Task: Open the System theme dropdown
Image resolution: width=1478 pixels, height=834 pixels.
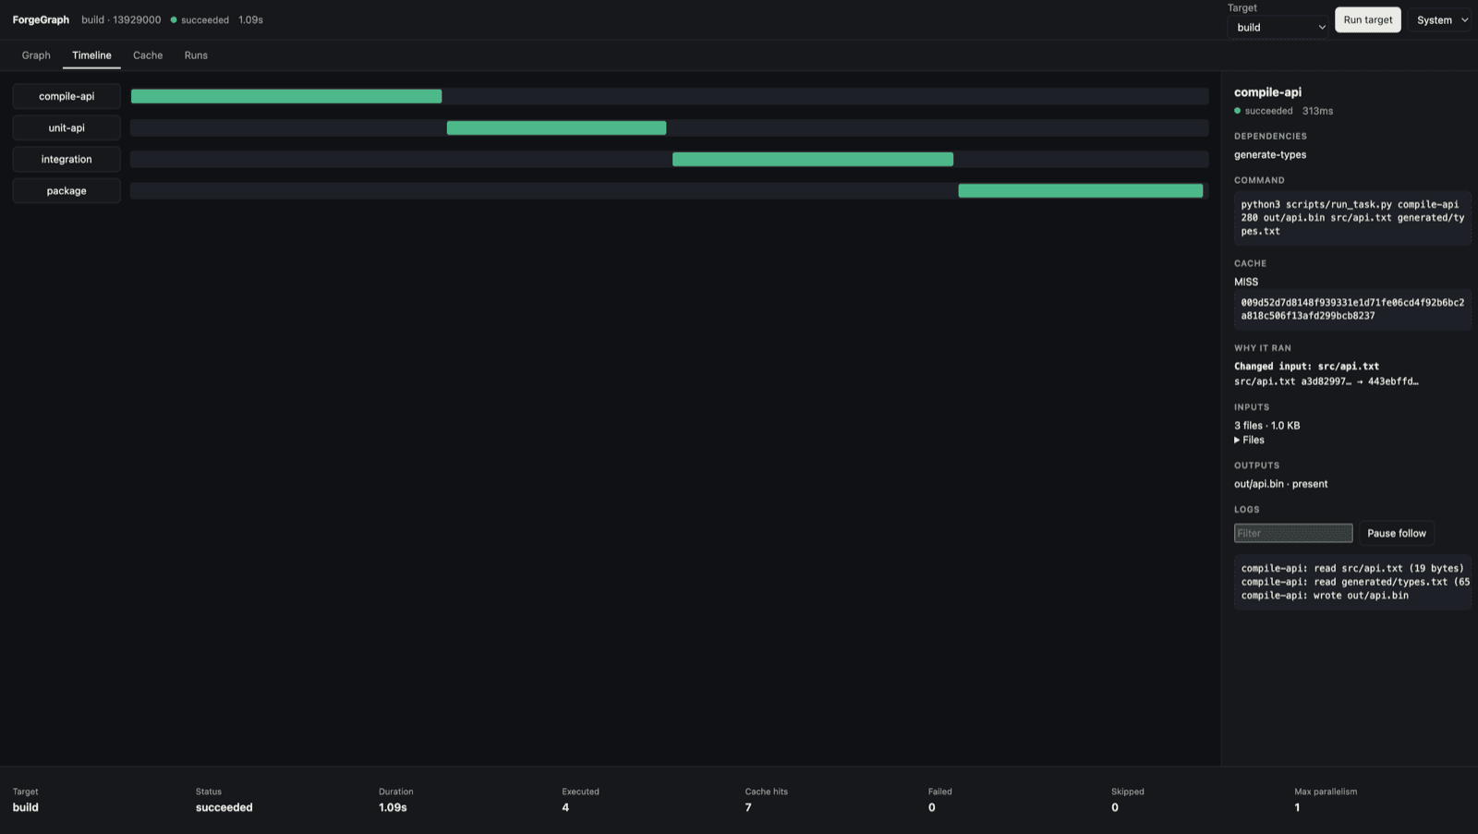Action: [x=1440, y=20]
